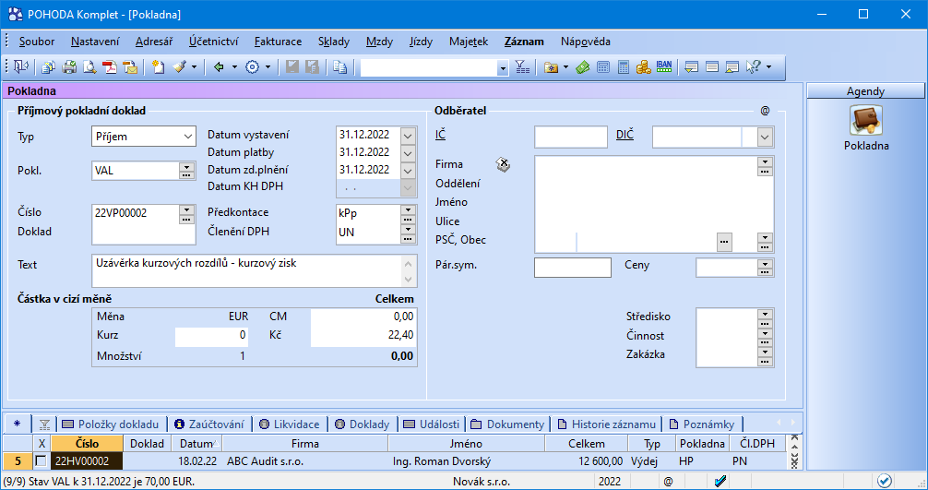Click the Text field scrollbar down arrow
This screenshot has width=928, height=490.
point(409,280)
